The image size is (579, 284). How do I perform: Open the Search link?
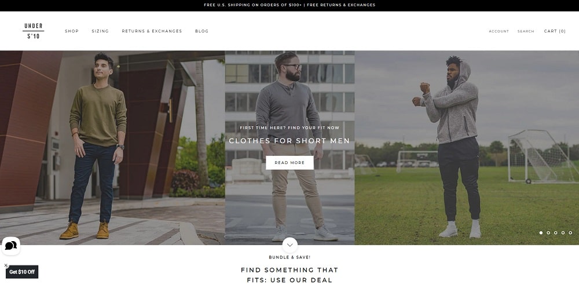[526, 31]
